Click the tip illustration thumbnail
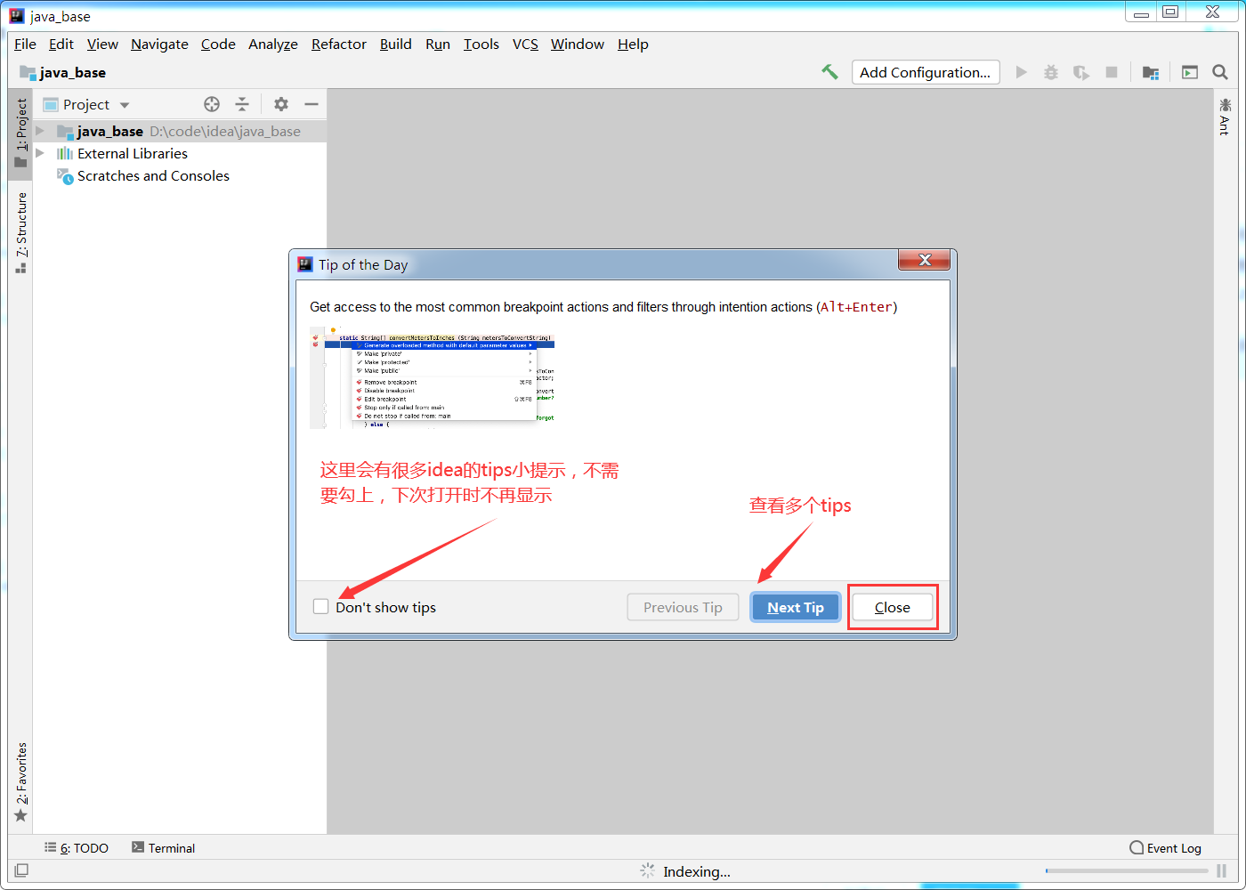The height and width of the screenshot is (890, 1246). coord(432,377)
